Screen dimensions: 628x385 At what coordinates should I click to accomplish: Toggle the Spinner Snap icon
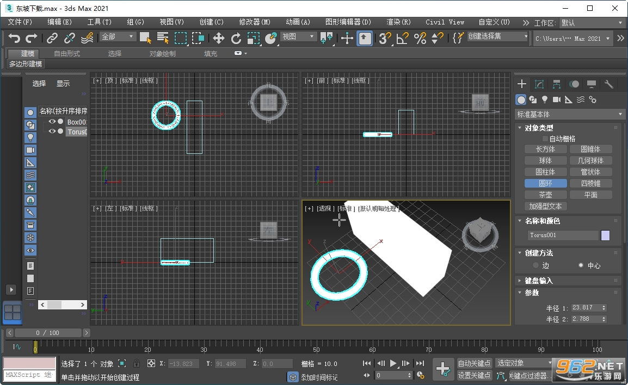(438, 39)
